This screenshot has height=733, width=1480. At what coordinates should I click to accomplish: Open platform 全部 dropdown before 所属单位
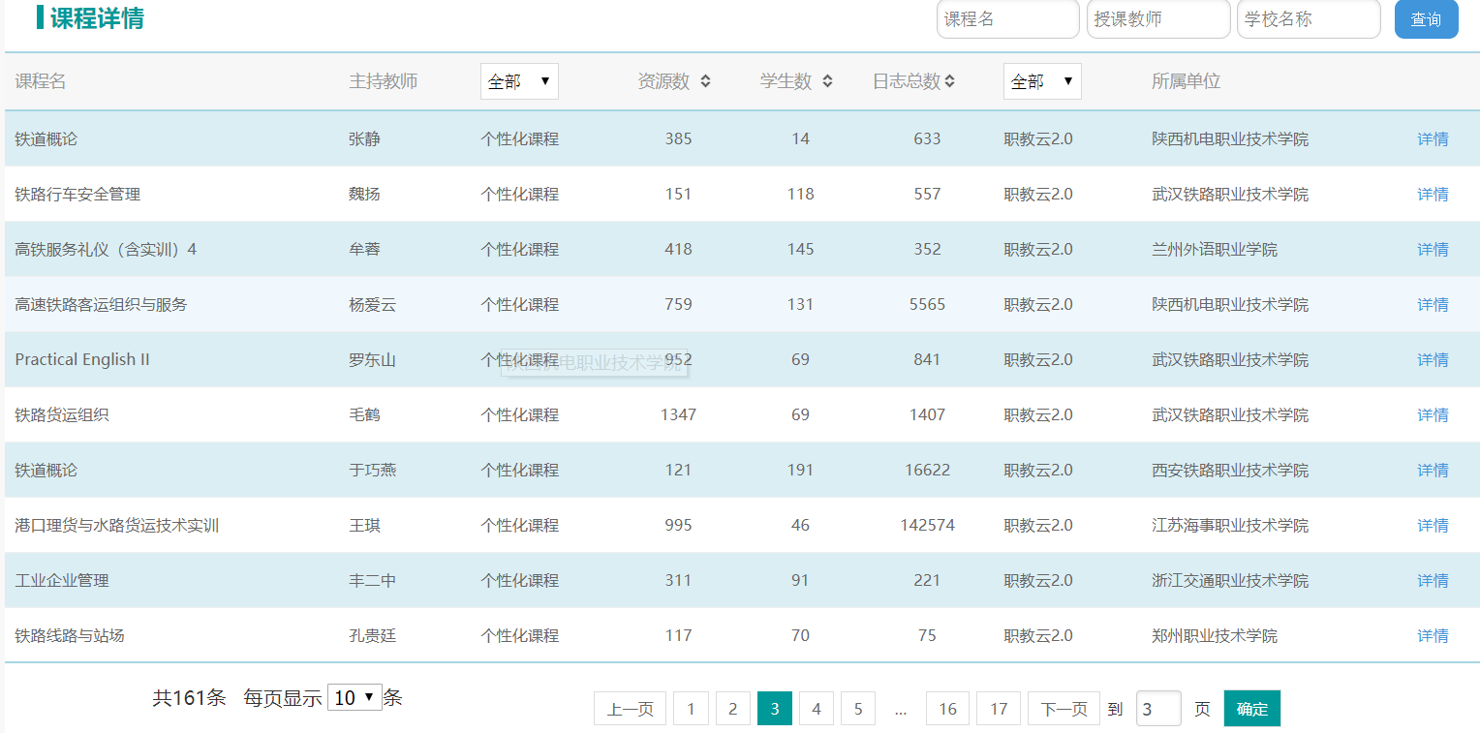click(x=1042, y=81)
